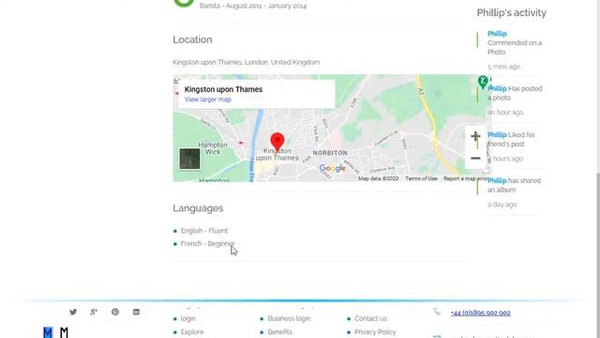Open Phillip link in Liked his friend's post activity

pyautogui.click(x=497, y=135)
